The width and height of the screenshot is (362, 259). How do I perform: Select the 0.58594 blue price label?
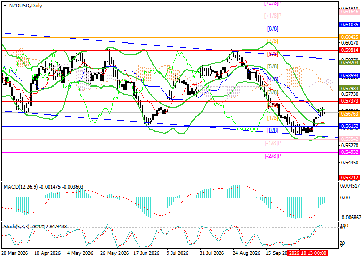[x=350, y=76]
